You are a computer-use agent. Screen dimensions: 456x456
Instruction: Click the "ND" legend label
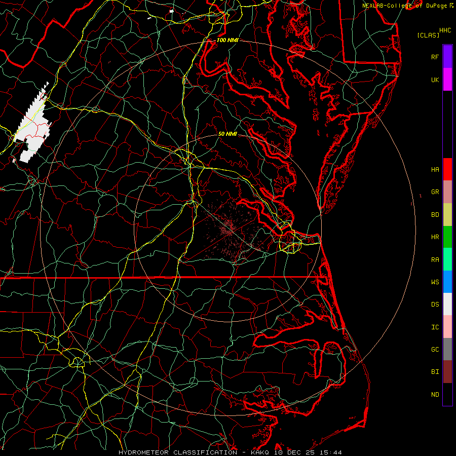coord(435,395)
